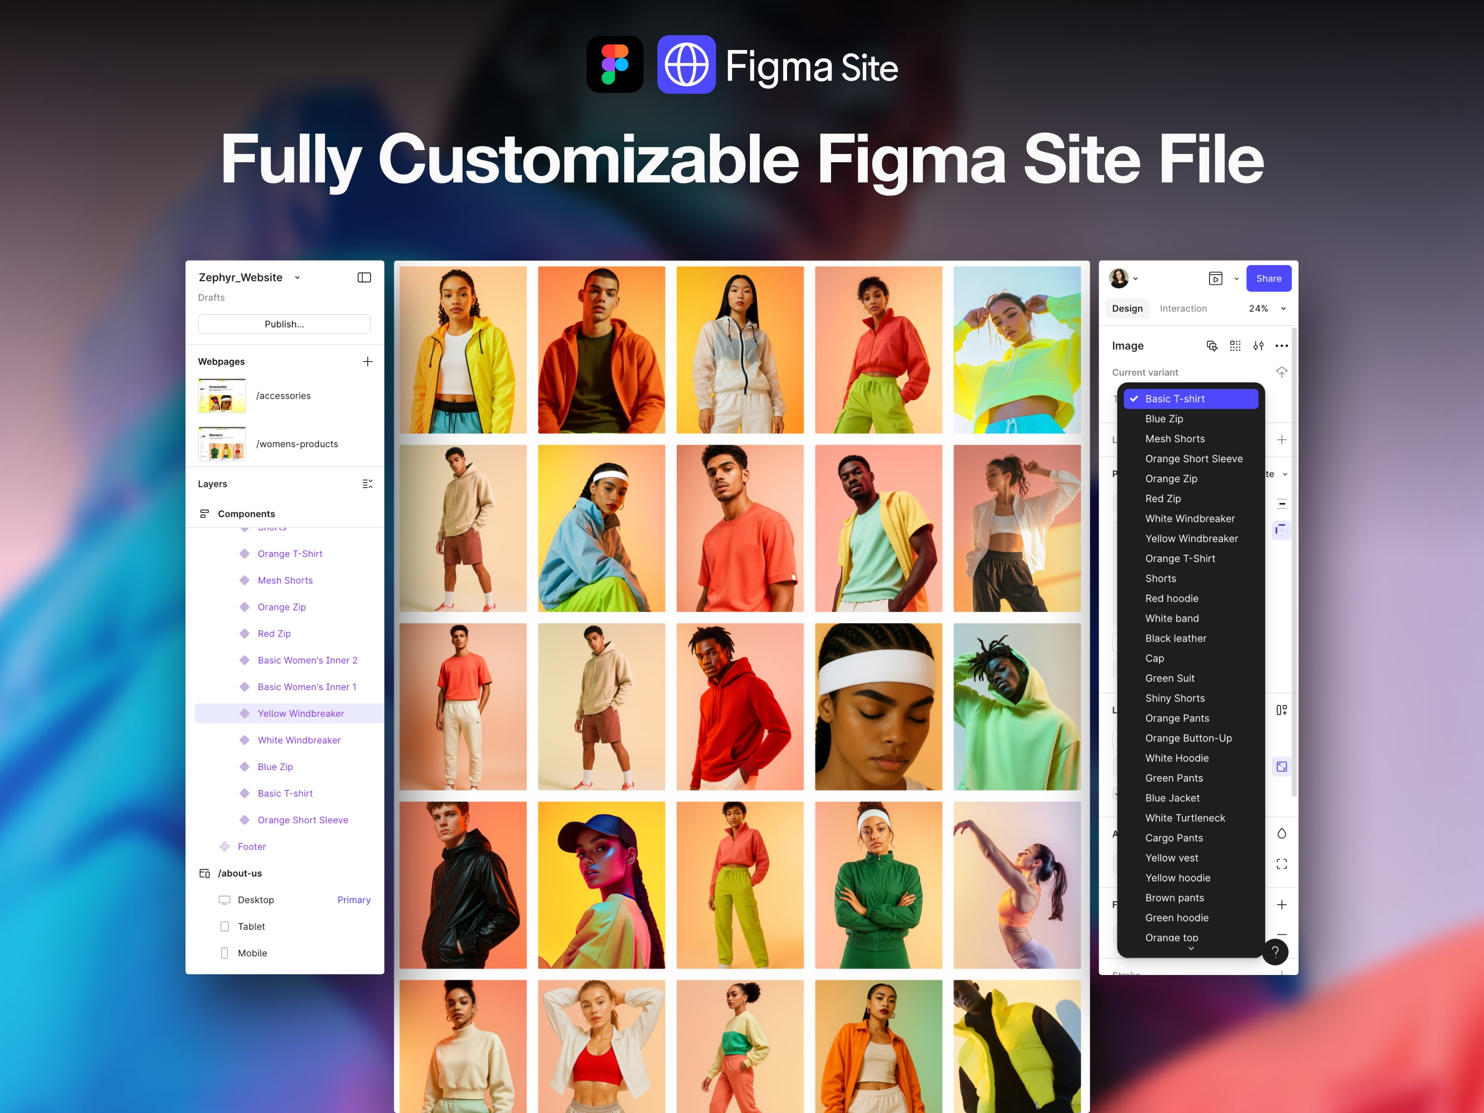Choose White Windbreaker variant from list

[x=1191, y=518]
